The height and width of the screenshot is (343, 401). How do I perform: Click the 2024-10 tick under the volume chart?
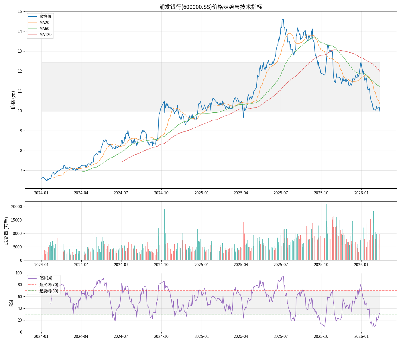pos(161,265)
